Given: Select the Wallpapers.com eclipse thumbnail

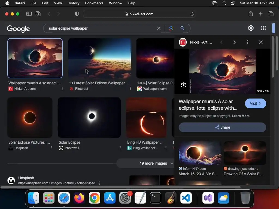Looking at the screenshot, I should (155, 58).
